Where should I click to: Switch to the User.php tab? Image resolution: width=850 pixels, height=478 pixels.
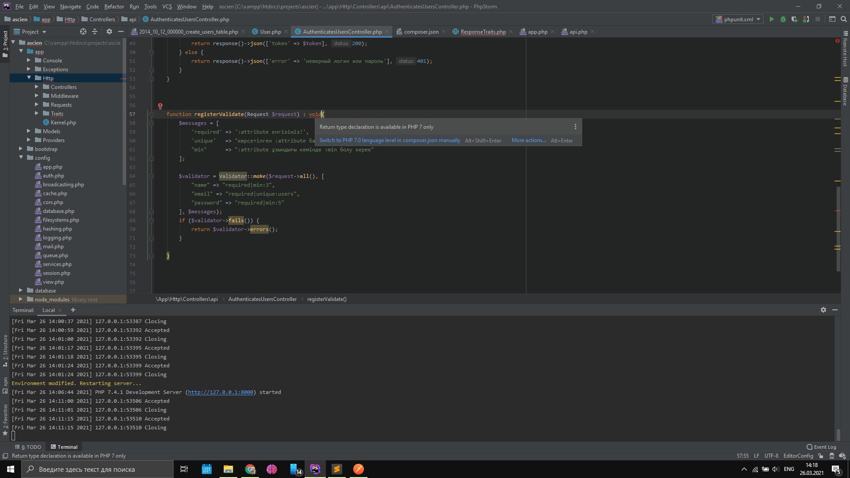point(270,32)
